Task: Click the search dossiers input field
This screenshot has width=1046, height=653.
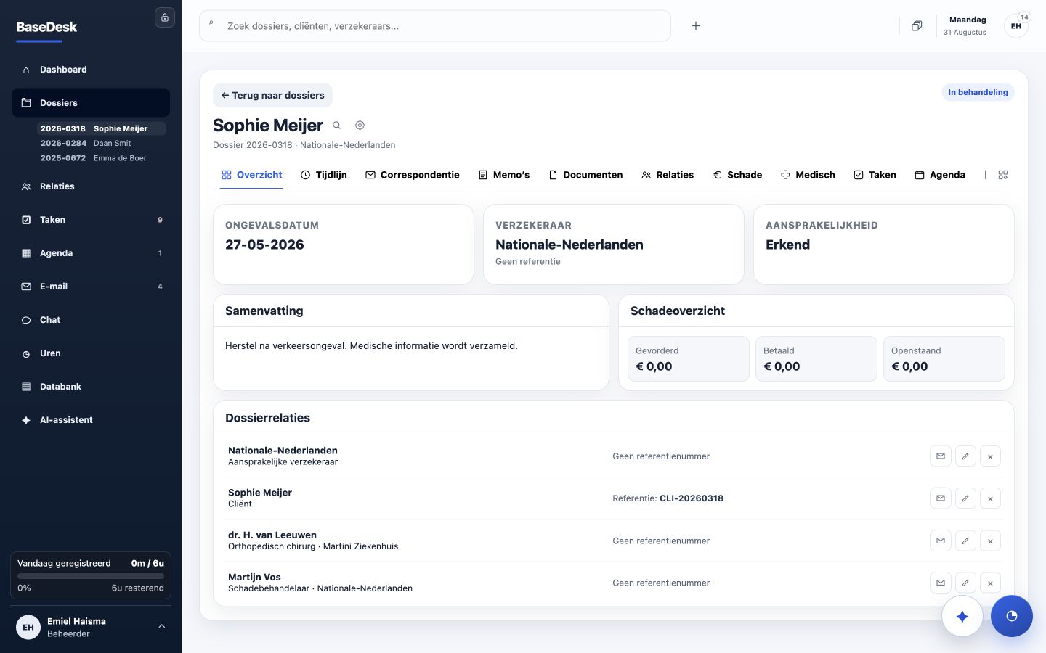Action: coord(434,26)
